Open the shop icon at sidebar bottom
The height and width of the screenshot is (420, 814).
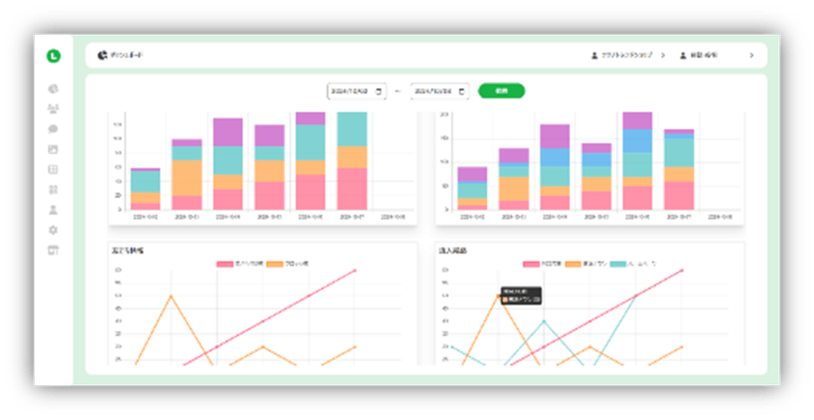click(x=54, y=250)
